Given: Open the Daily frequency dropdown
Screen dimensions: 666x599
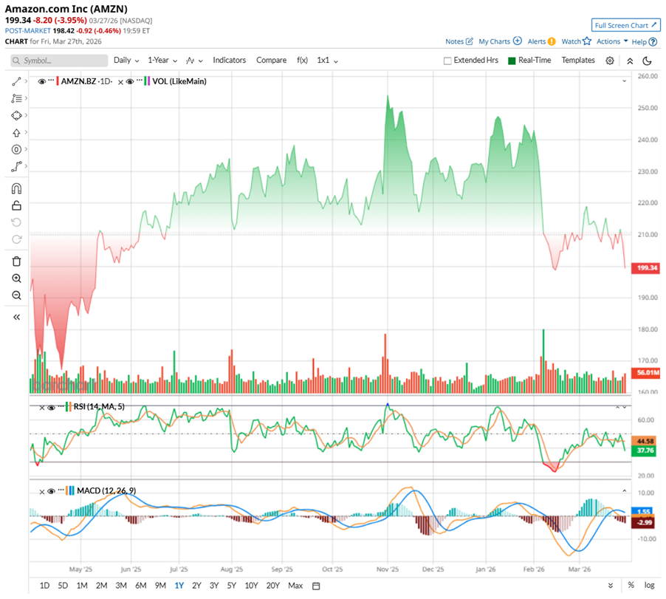Looking at the screenshot, I should [x=126, y=61].
